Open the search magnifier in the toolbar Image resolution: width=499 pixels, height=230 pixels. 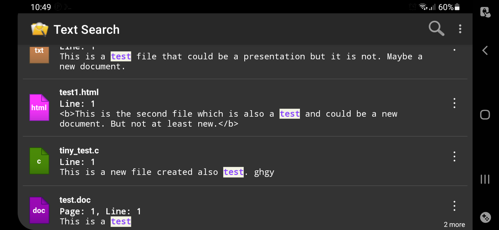(x=436, y=28)
